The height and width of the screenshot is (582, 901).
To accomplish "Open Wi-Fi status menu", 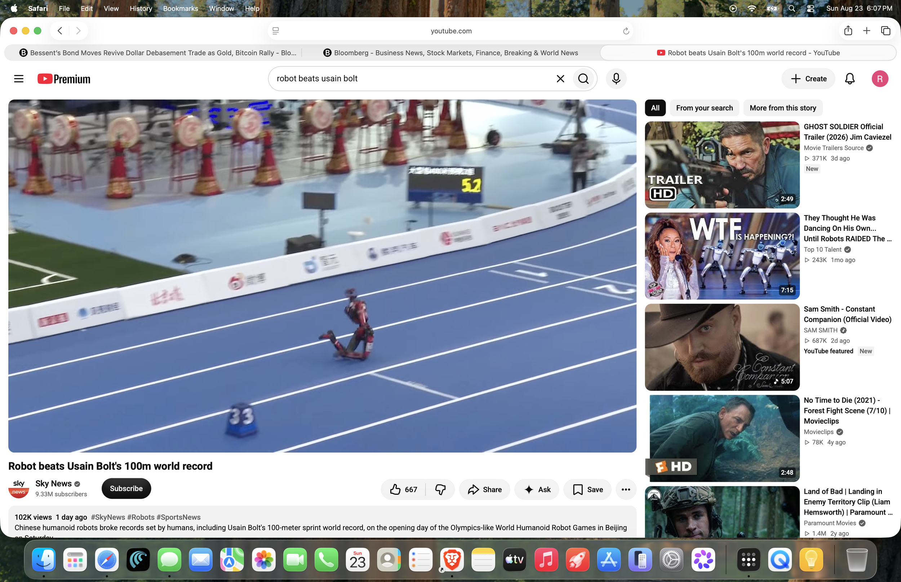I will (752, 8).
